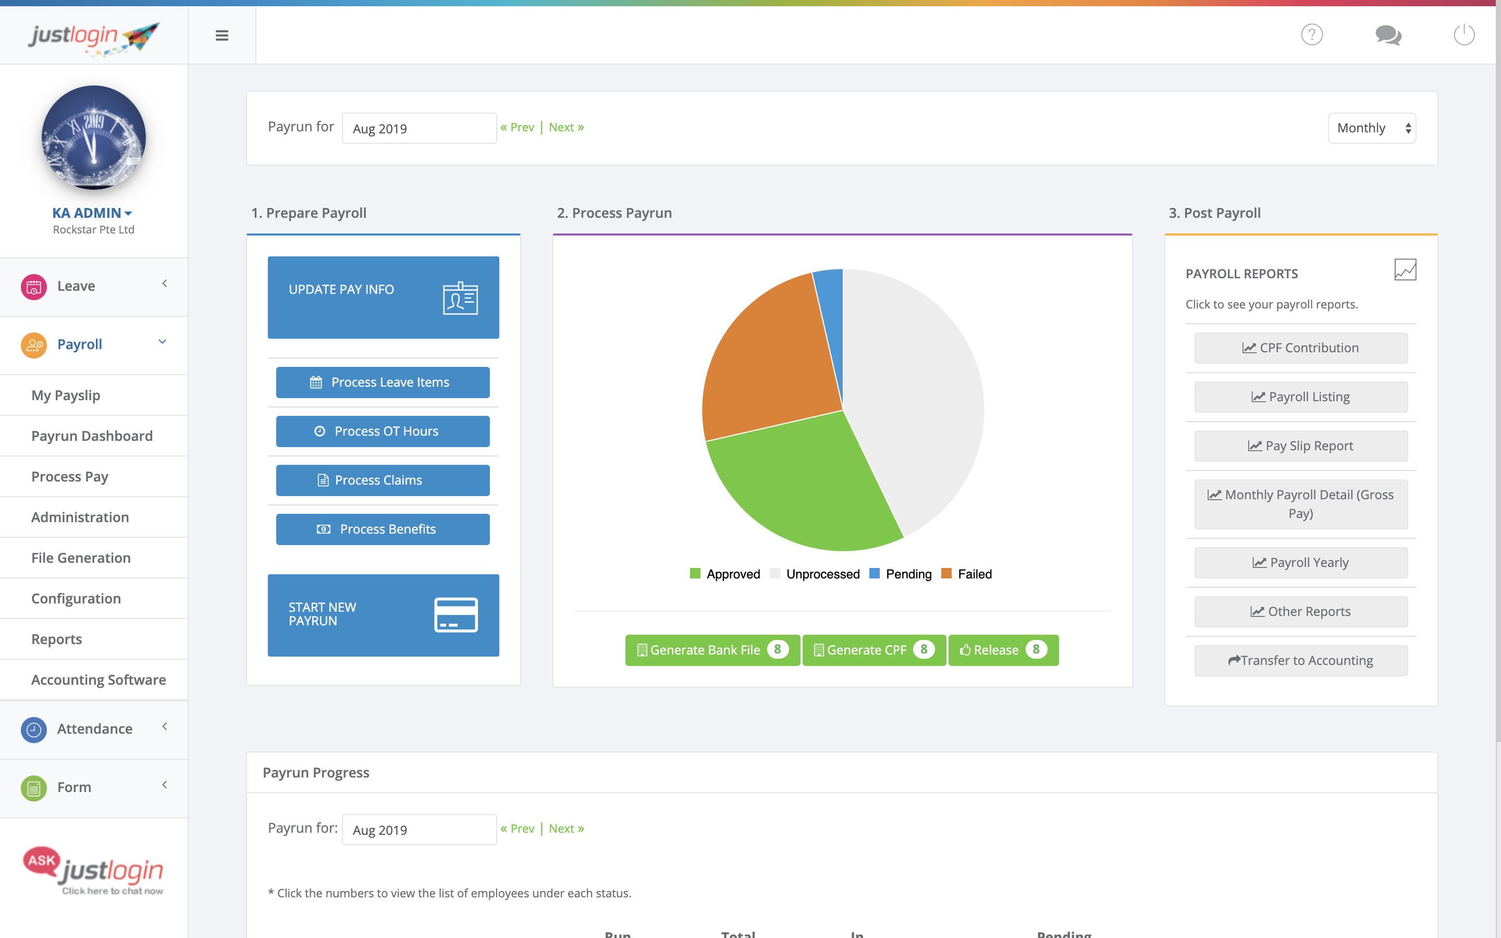Screen dimensions: 1501x938
Task: Click the logout power icon
Action: (x=1465, y=35)
